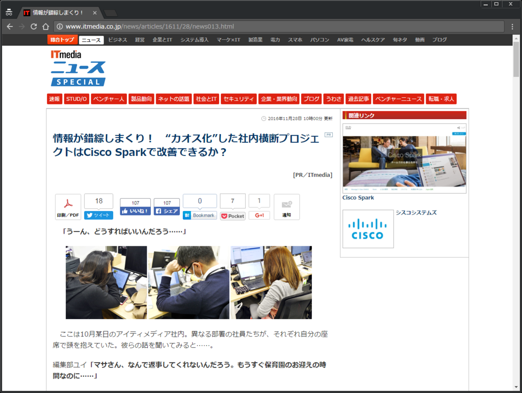Like the article with Facebook いいね！
The height and width of the screenshot is (393, 522).
pyautogui.click(x=135, y=211)
